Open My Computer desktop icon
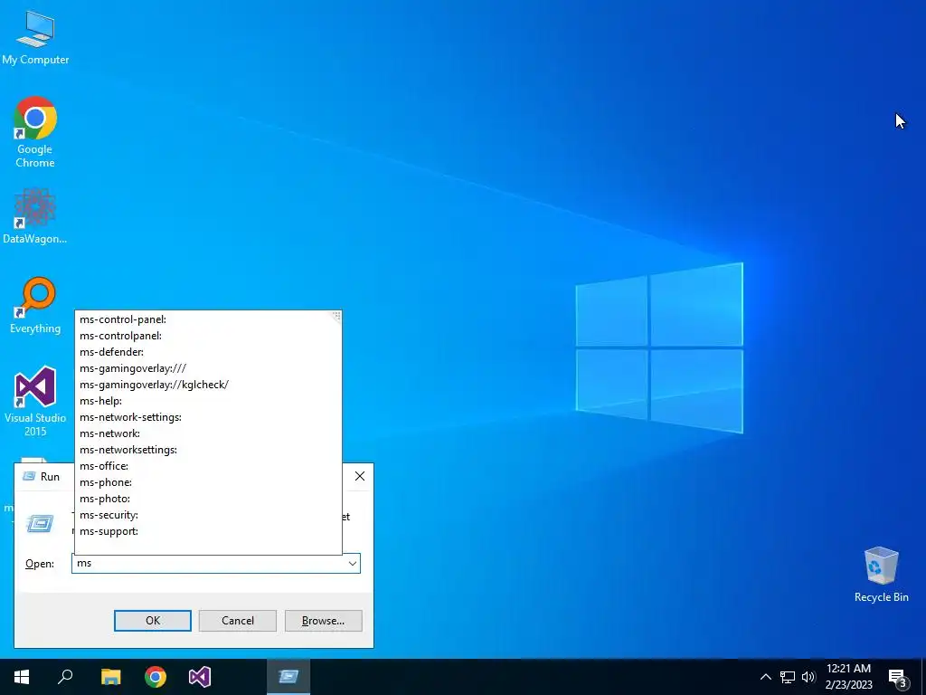The height and width of the screenshot is (695, 926). (x=35, y=38)
